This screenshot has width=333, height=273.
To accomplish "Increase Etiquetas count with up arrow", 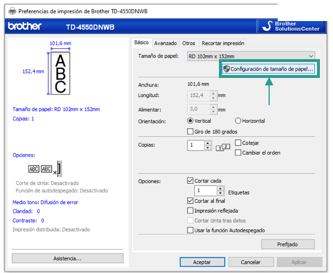I will pos(221,188).
